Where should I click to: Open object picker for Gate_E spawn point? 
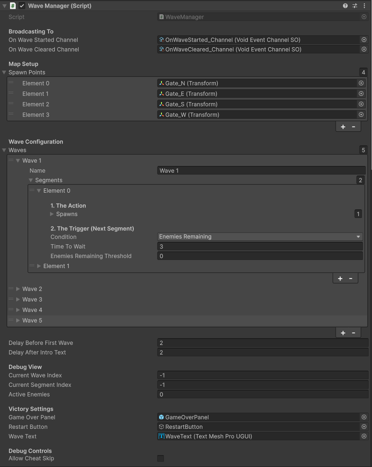tap(361, 93)
